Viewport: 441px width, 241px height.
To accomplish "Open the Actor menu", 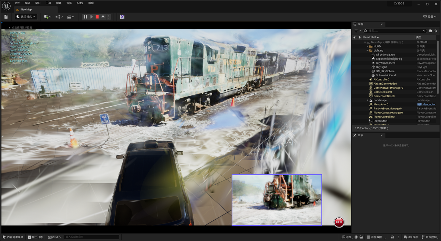I will click(80, 3).
